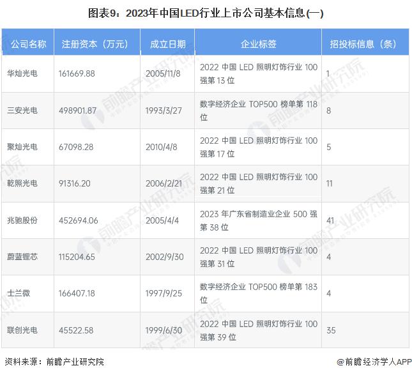Select company name 聚灿光电

point(22,147)
